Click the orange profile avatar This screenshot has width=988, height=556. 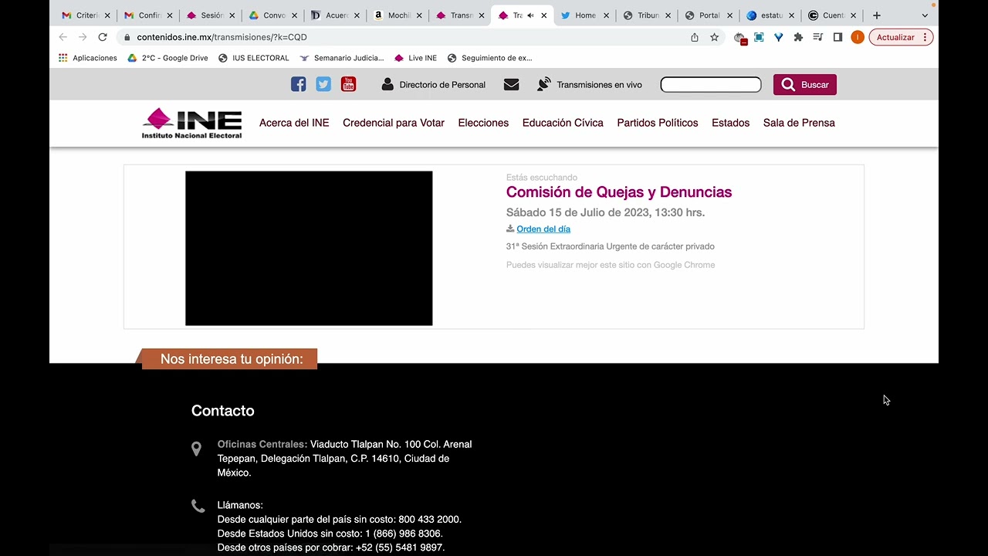[x=858, y=37]
